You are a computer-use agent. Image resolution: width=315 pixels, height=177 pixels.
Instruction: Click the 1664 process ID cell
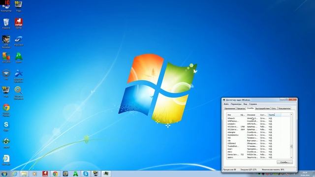point(243,130)
